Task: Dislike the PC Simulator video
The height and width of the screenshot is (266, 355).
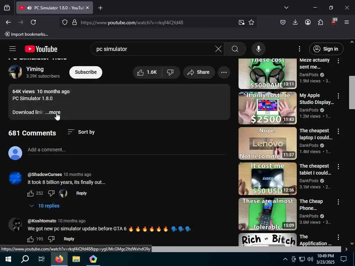Action: (171, 72)
